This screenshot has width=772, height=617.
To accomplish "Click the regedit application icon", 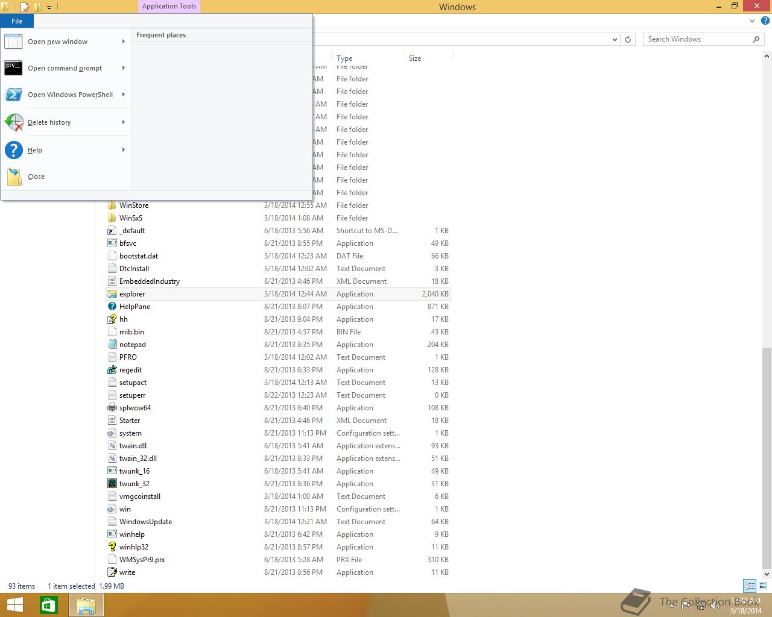I will click(x=112, y=370).
